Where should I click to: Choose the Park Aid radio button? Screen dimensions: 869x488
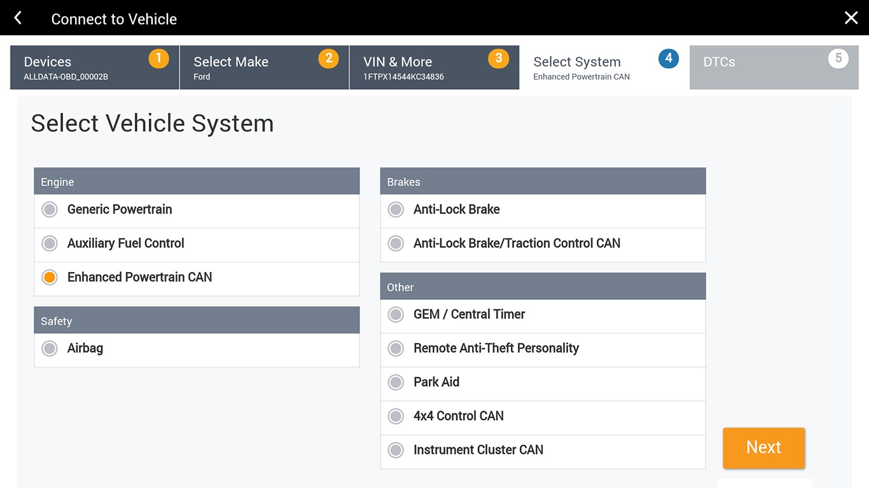(x=396, y=382)
